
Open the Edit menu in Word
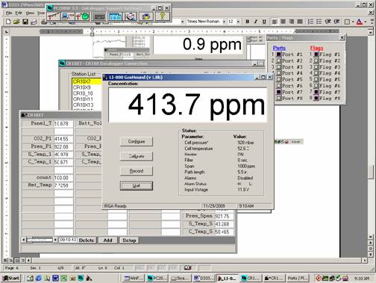click(x=19, y=13)
